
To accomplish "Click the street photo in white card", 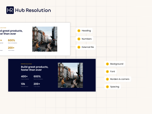I will click(45, 39).
